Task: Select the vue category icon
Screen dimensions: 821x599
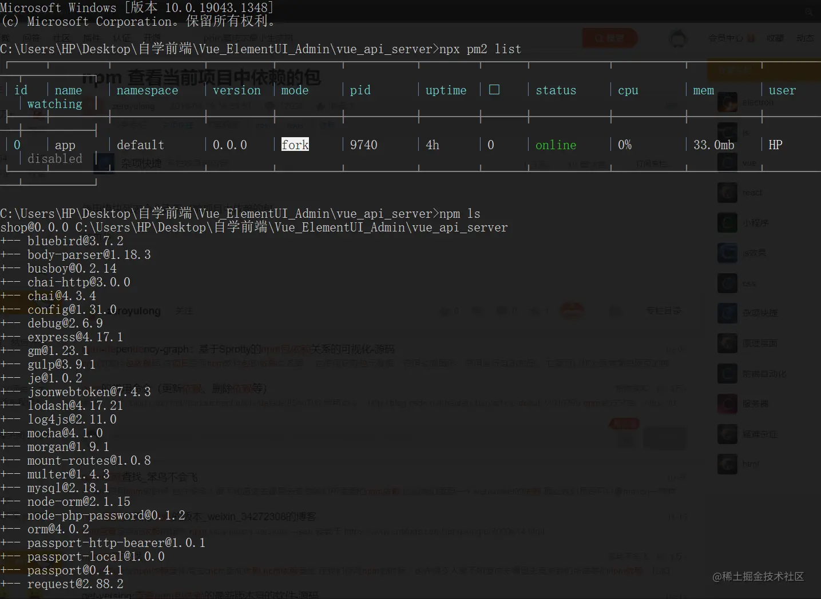Action: (727, 162)
